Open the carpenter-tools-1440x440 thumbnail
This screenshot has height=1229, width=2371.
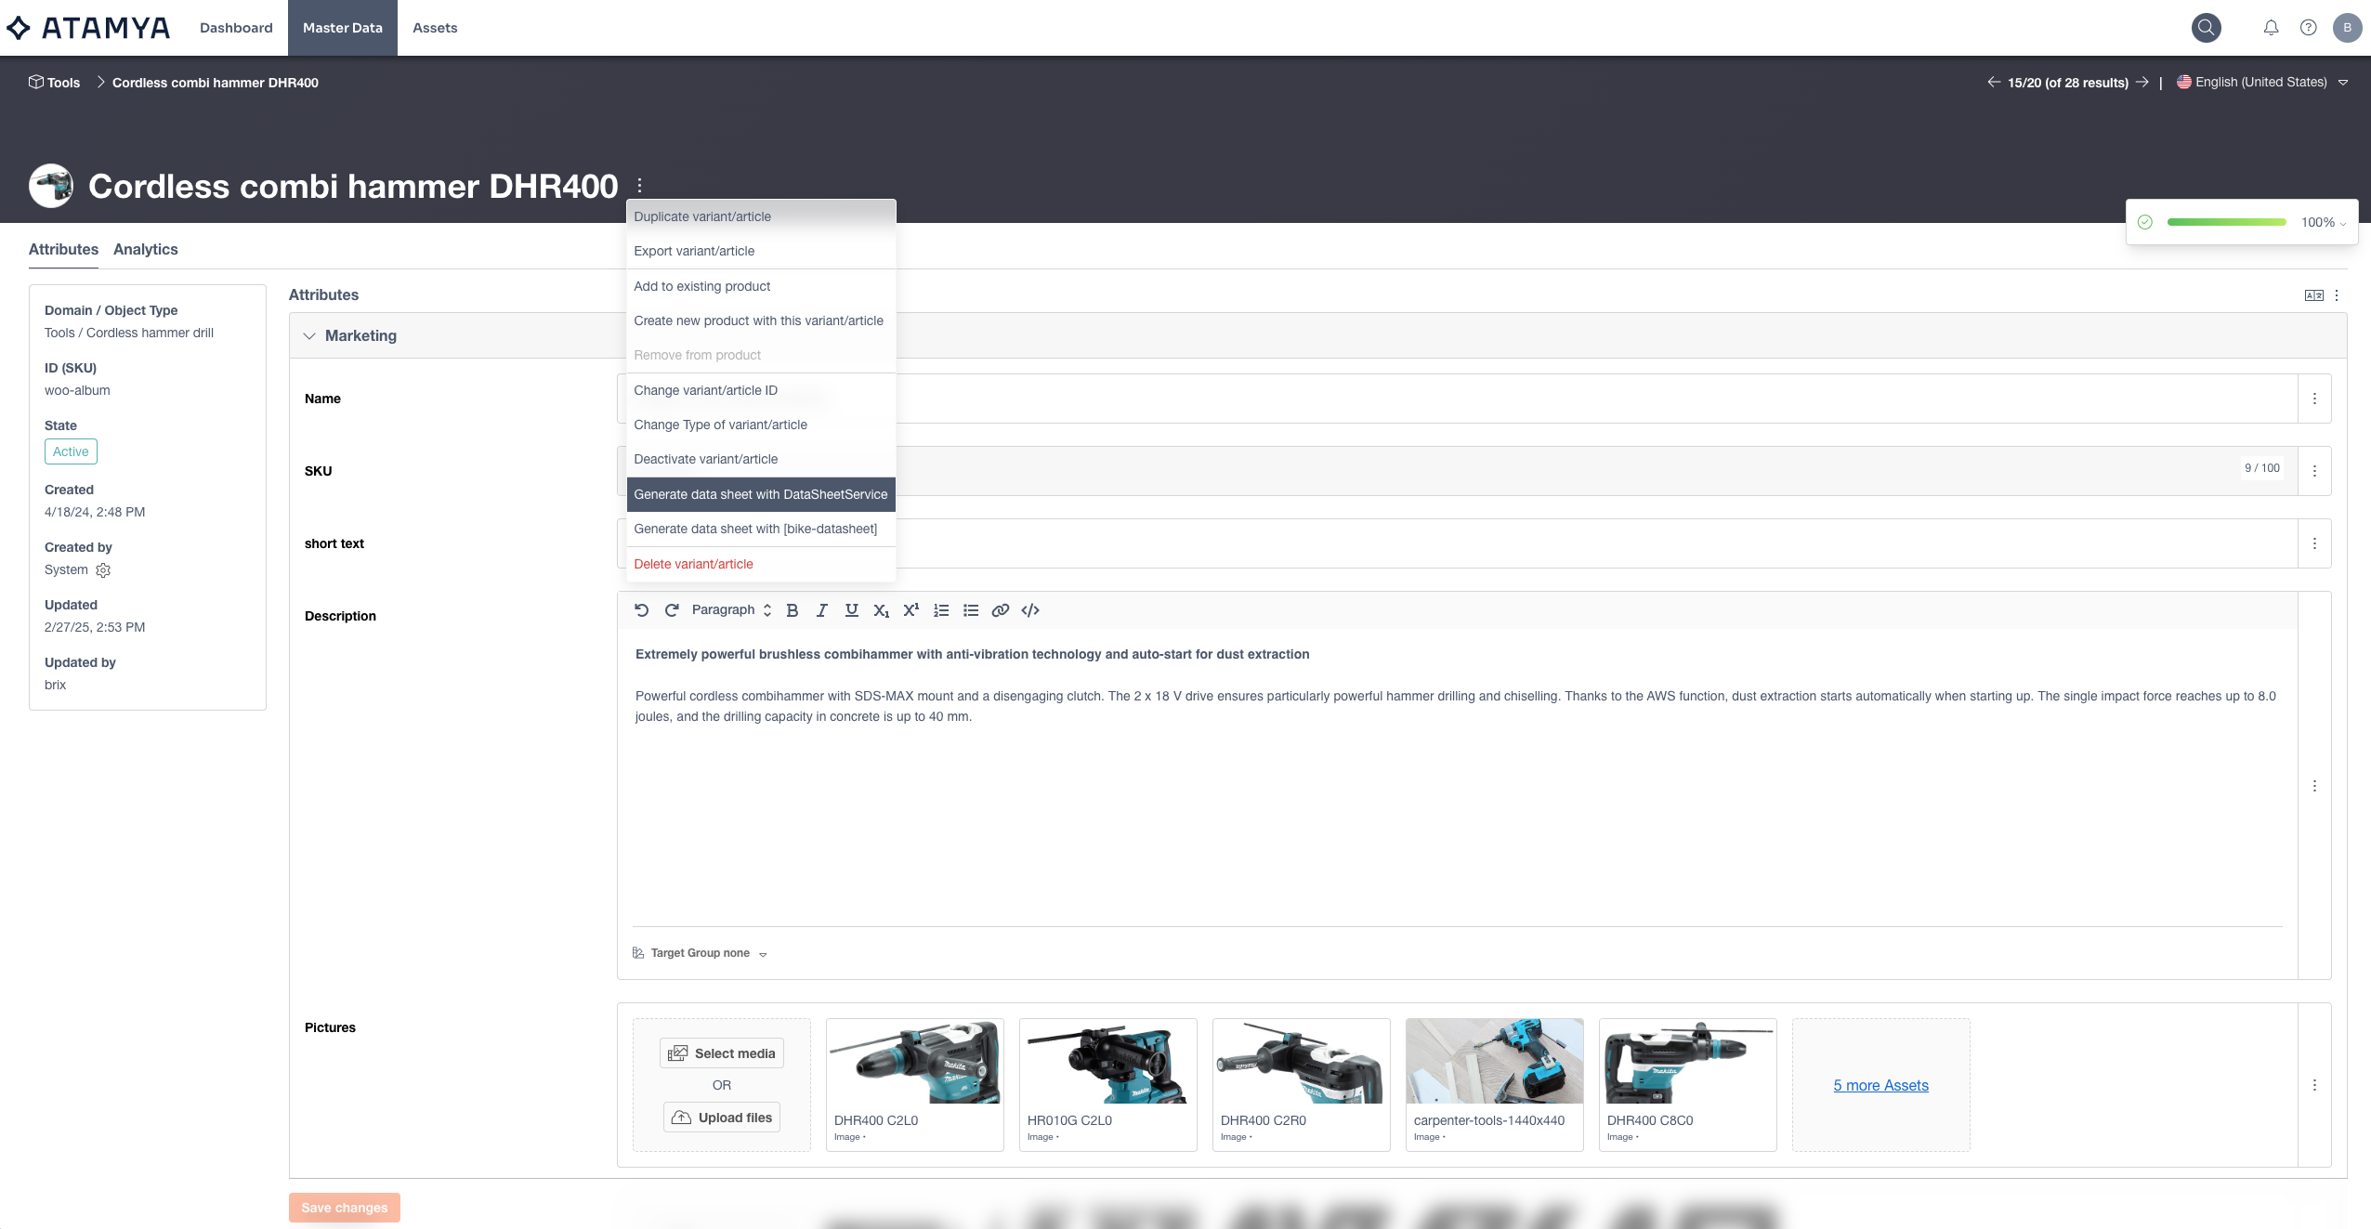[1495, 1062]
